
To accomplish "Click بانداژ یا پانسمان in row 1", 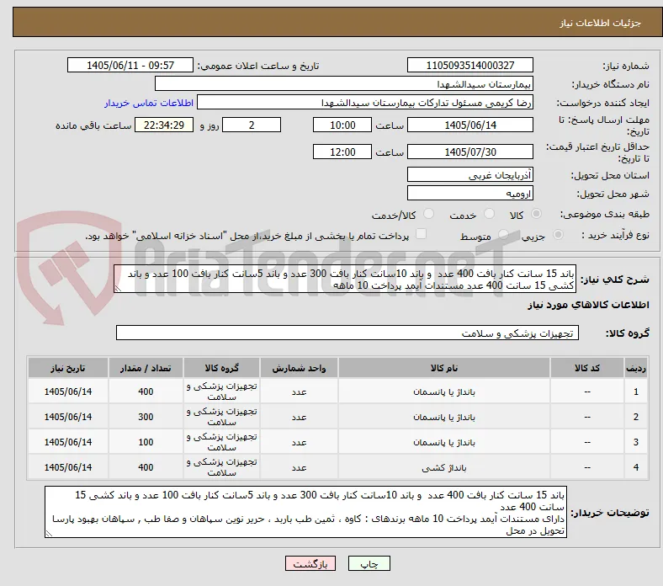I will [444, 392].
